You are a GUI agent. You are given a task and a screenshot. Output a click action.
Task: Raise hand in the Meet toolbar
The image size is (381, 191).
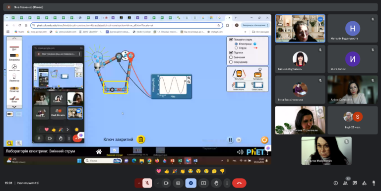(x=216, y=183)
